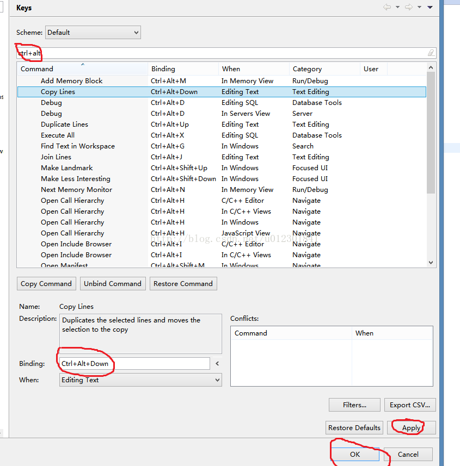
Task: Open the back history dropdown arrow
Action: click(x=397, y=7)
